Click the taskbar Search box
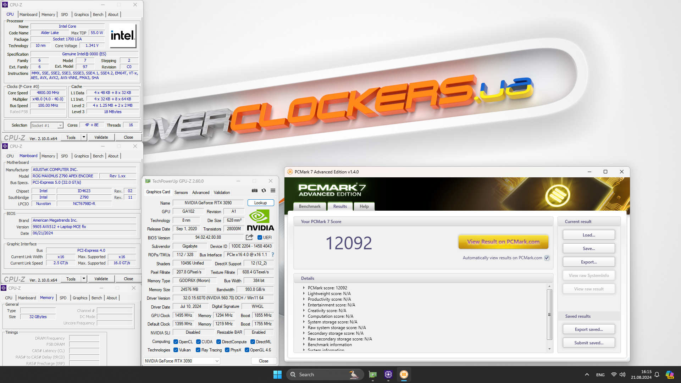The height and width of the screenshot is (383, 681). pyautogui.click(x=325, y=374)
